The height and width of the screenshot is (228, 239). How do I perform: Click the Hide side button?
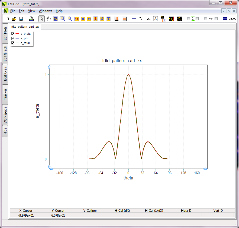(x=5, y=131)
